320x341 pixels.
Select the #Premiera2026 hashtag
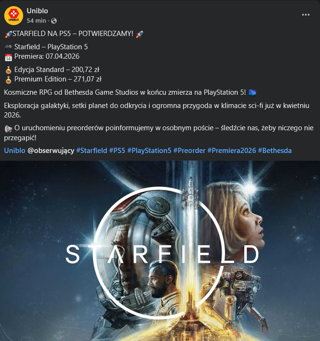[232, 151]
